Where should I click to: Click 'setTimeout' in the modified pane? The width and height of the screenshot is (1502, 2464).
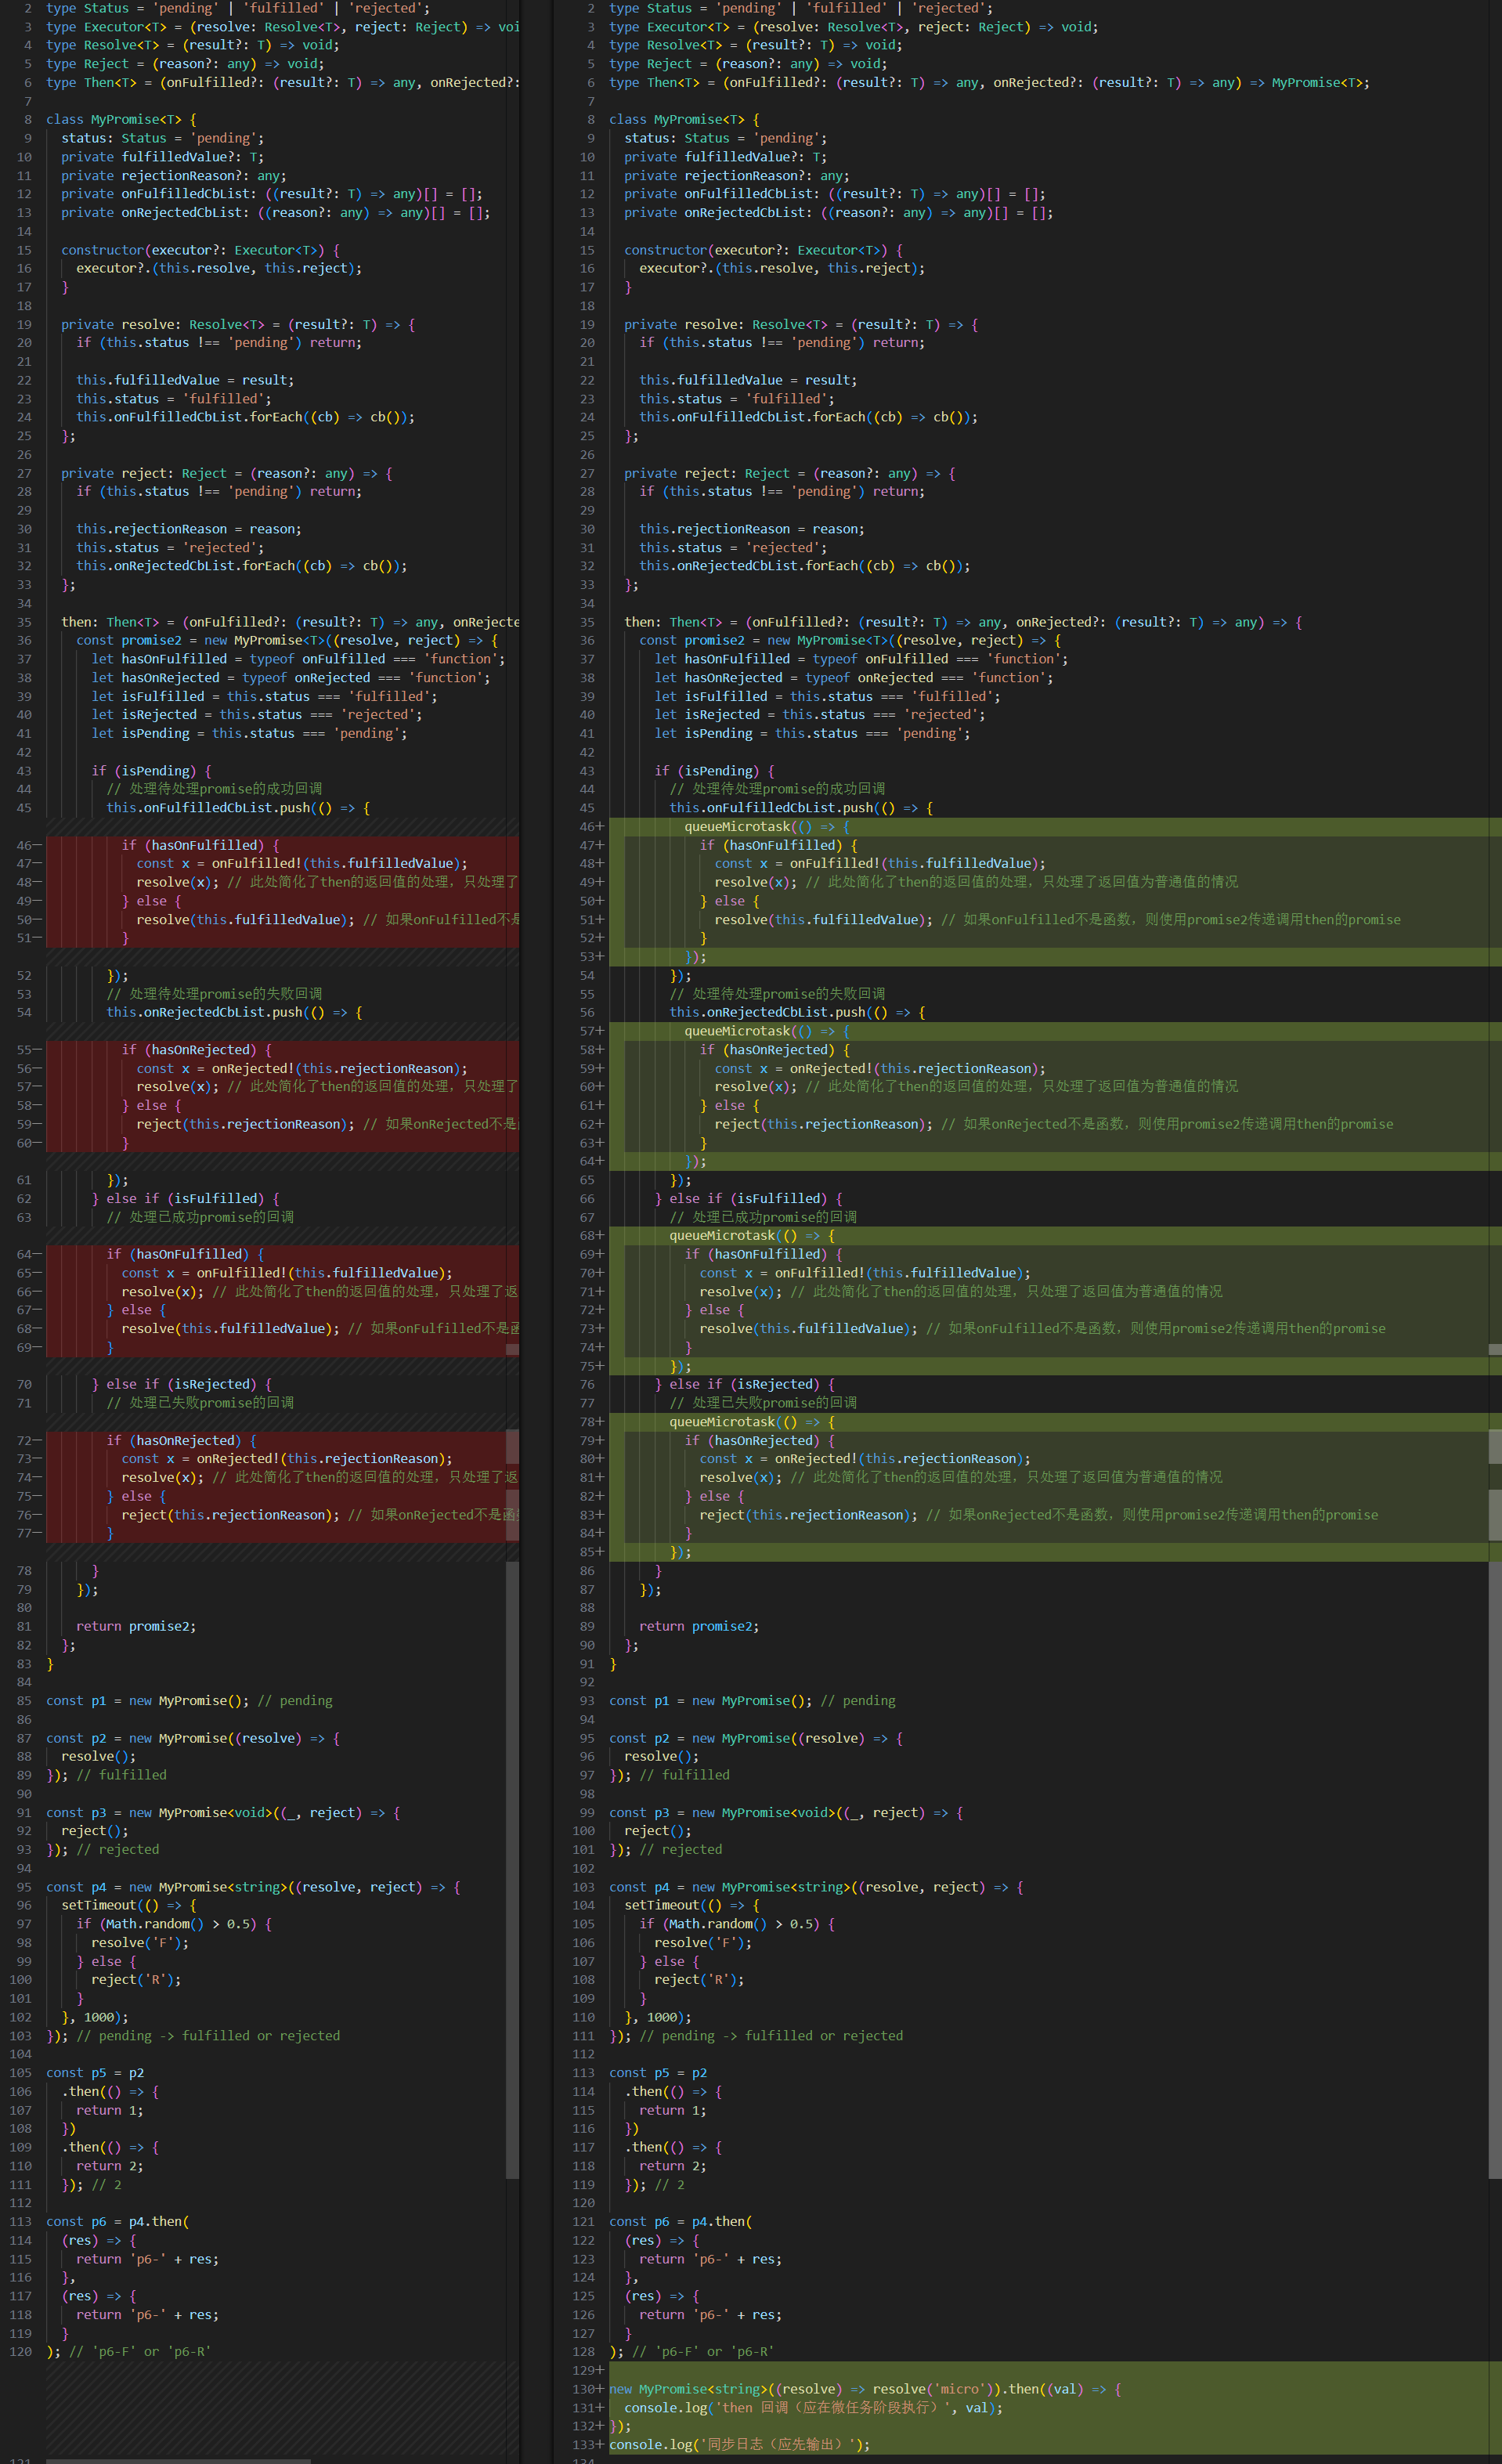(662, 1906)
